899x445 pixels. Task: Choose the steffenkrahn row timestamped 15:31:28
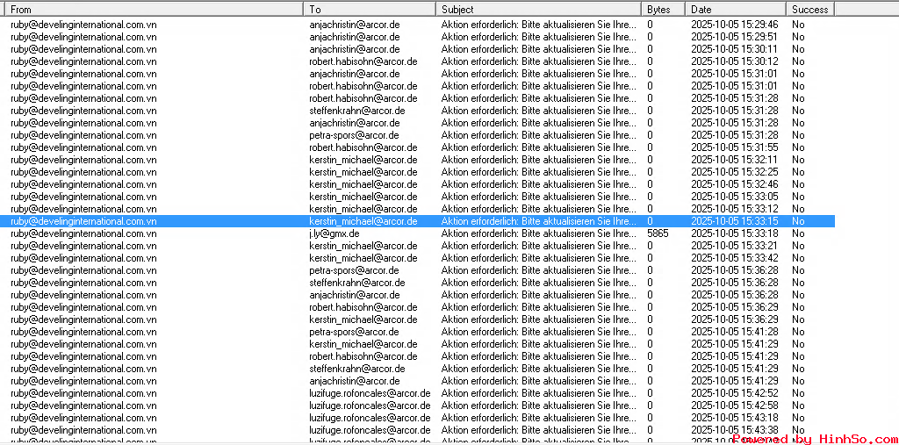coord(356,111)
